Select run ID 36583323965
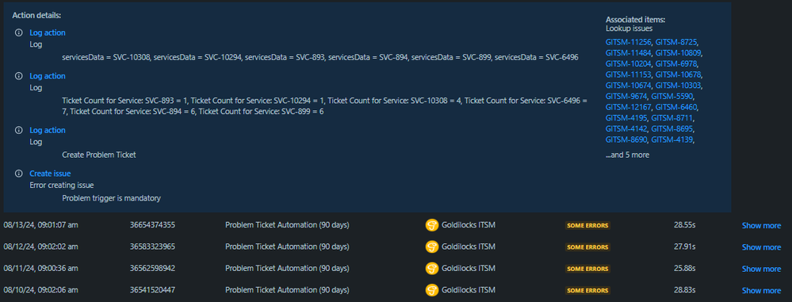The width and height of the screenshot is (792, 302). 152,247
